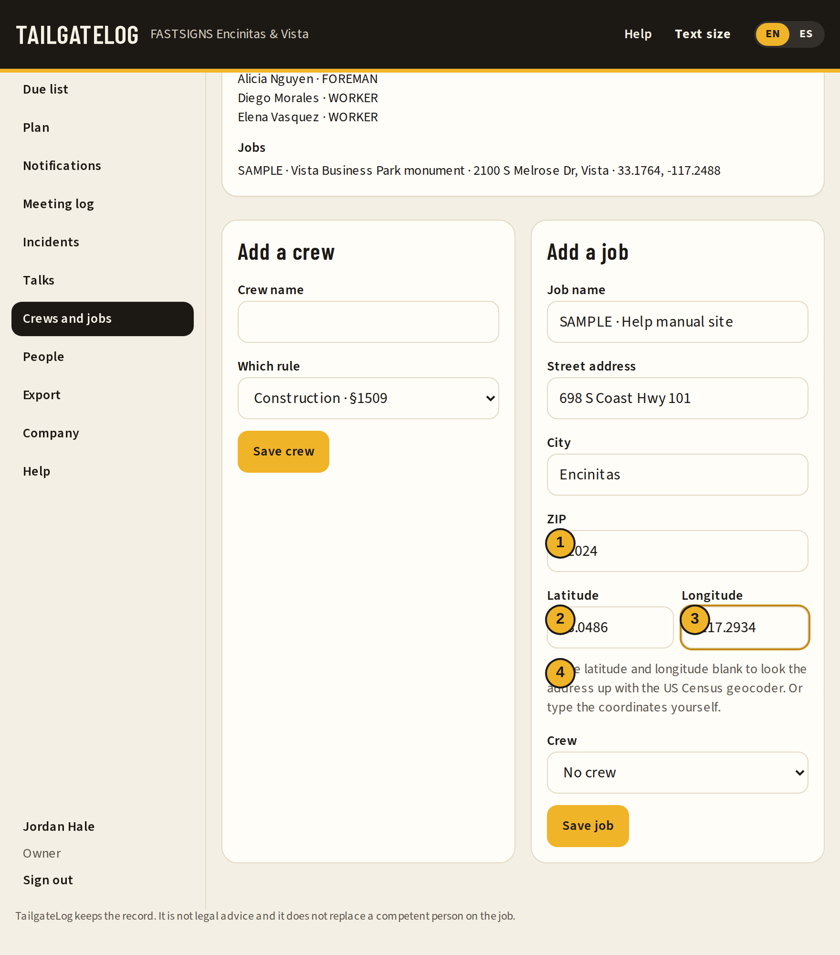This screenshot has height=955, width=840.
Task: Open Talks in sidebar
Action: (x=102, y=280)
